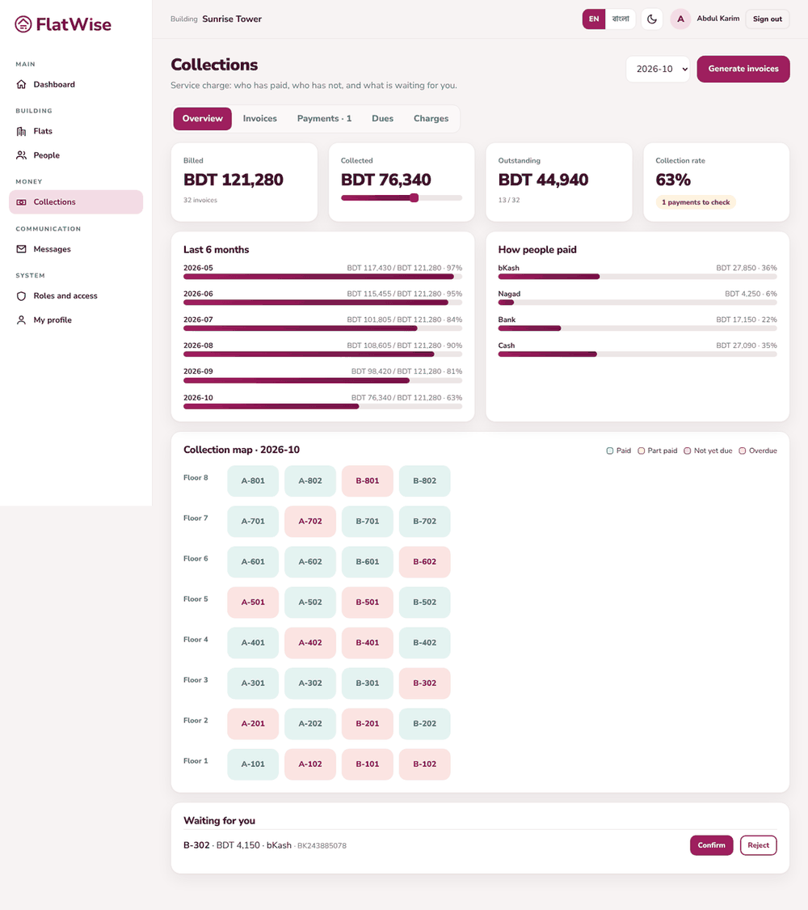Select flat B-602 tile
This screenshot has height=910, width=808.
click(x=425, y=562)
